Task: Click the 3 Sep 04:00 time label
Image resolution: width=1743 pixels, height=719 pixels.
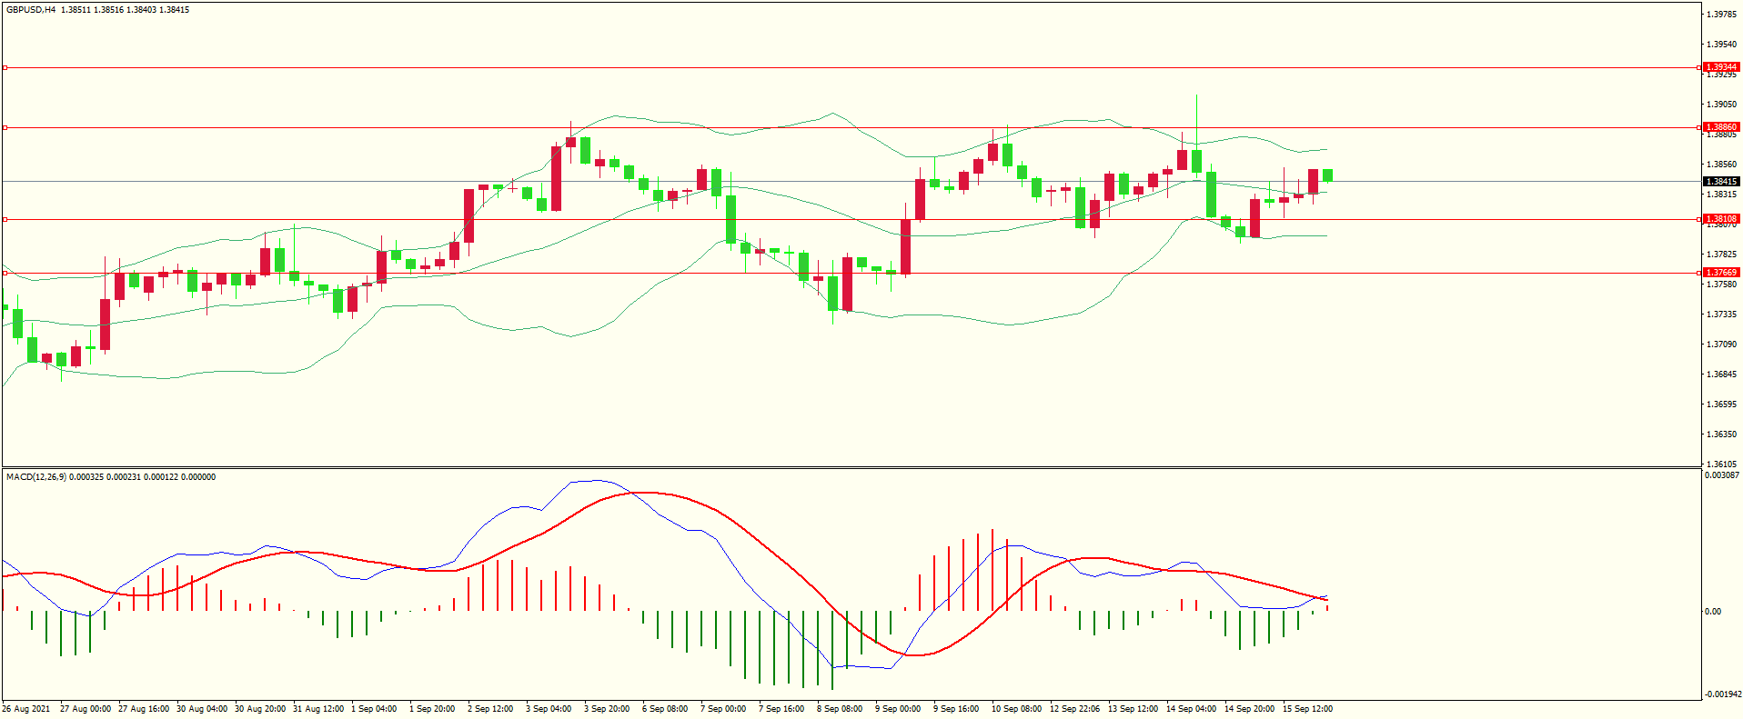Action: click(549, 709)
